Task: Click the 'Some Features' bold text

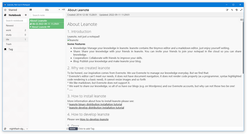Action: pos(76,44)
